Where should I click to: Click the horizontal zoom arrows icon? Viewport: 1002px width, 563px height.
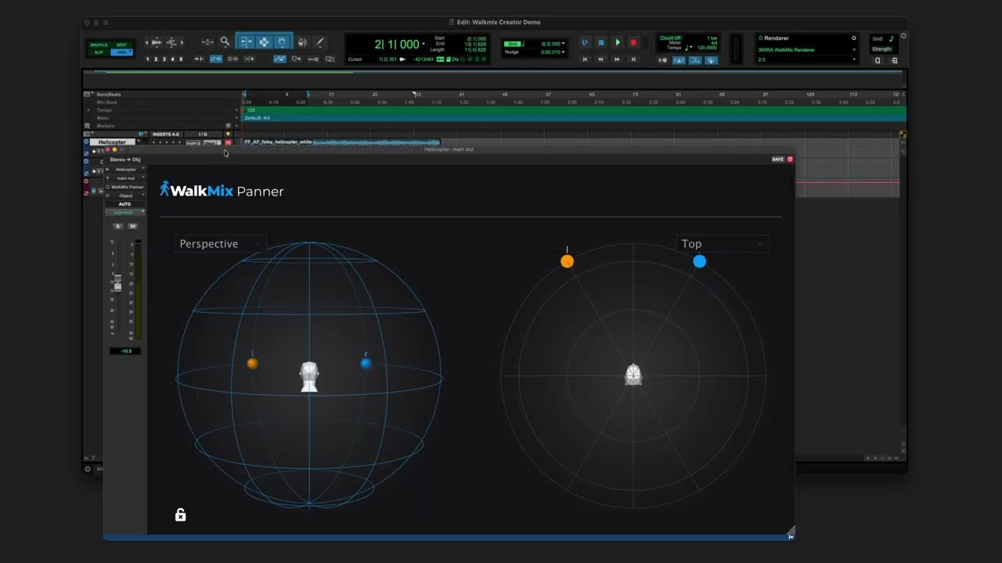207,42
